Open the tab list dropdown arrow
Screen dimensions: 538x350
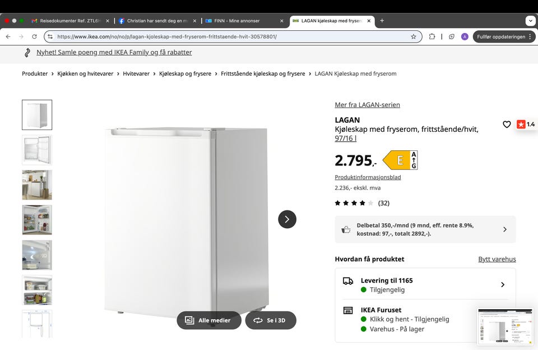[x=531, y=21]
